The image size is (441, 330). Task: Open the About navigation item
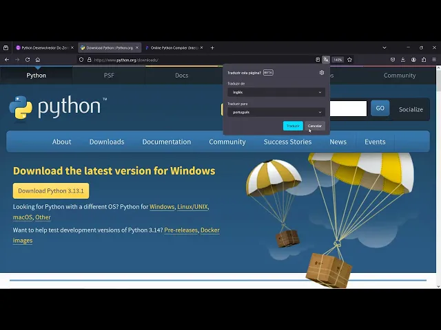tap(61, 142)
